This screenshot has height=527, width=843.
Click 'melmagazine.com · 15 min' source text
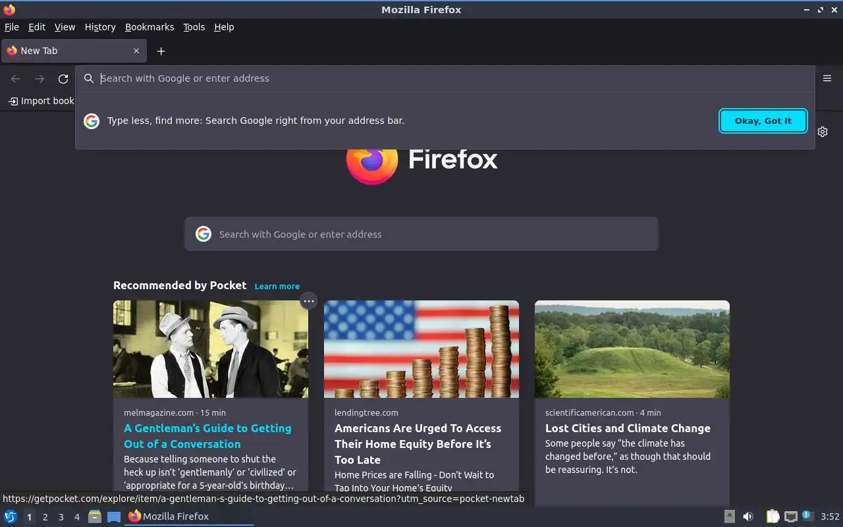(175, 412)
